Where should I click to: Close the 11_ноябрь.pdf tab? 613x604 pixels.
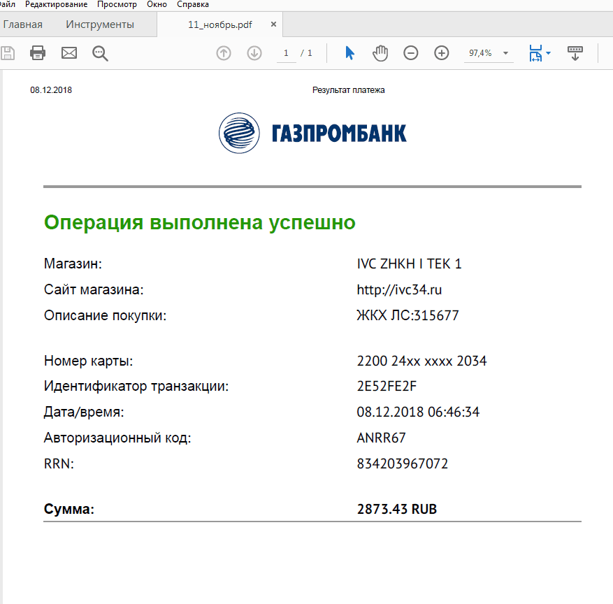(x=274, y=24)
